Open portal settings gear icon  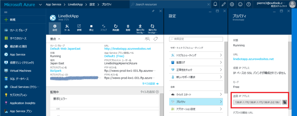pos(232,4)
